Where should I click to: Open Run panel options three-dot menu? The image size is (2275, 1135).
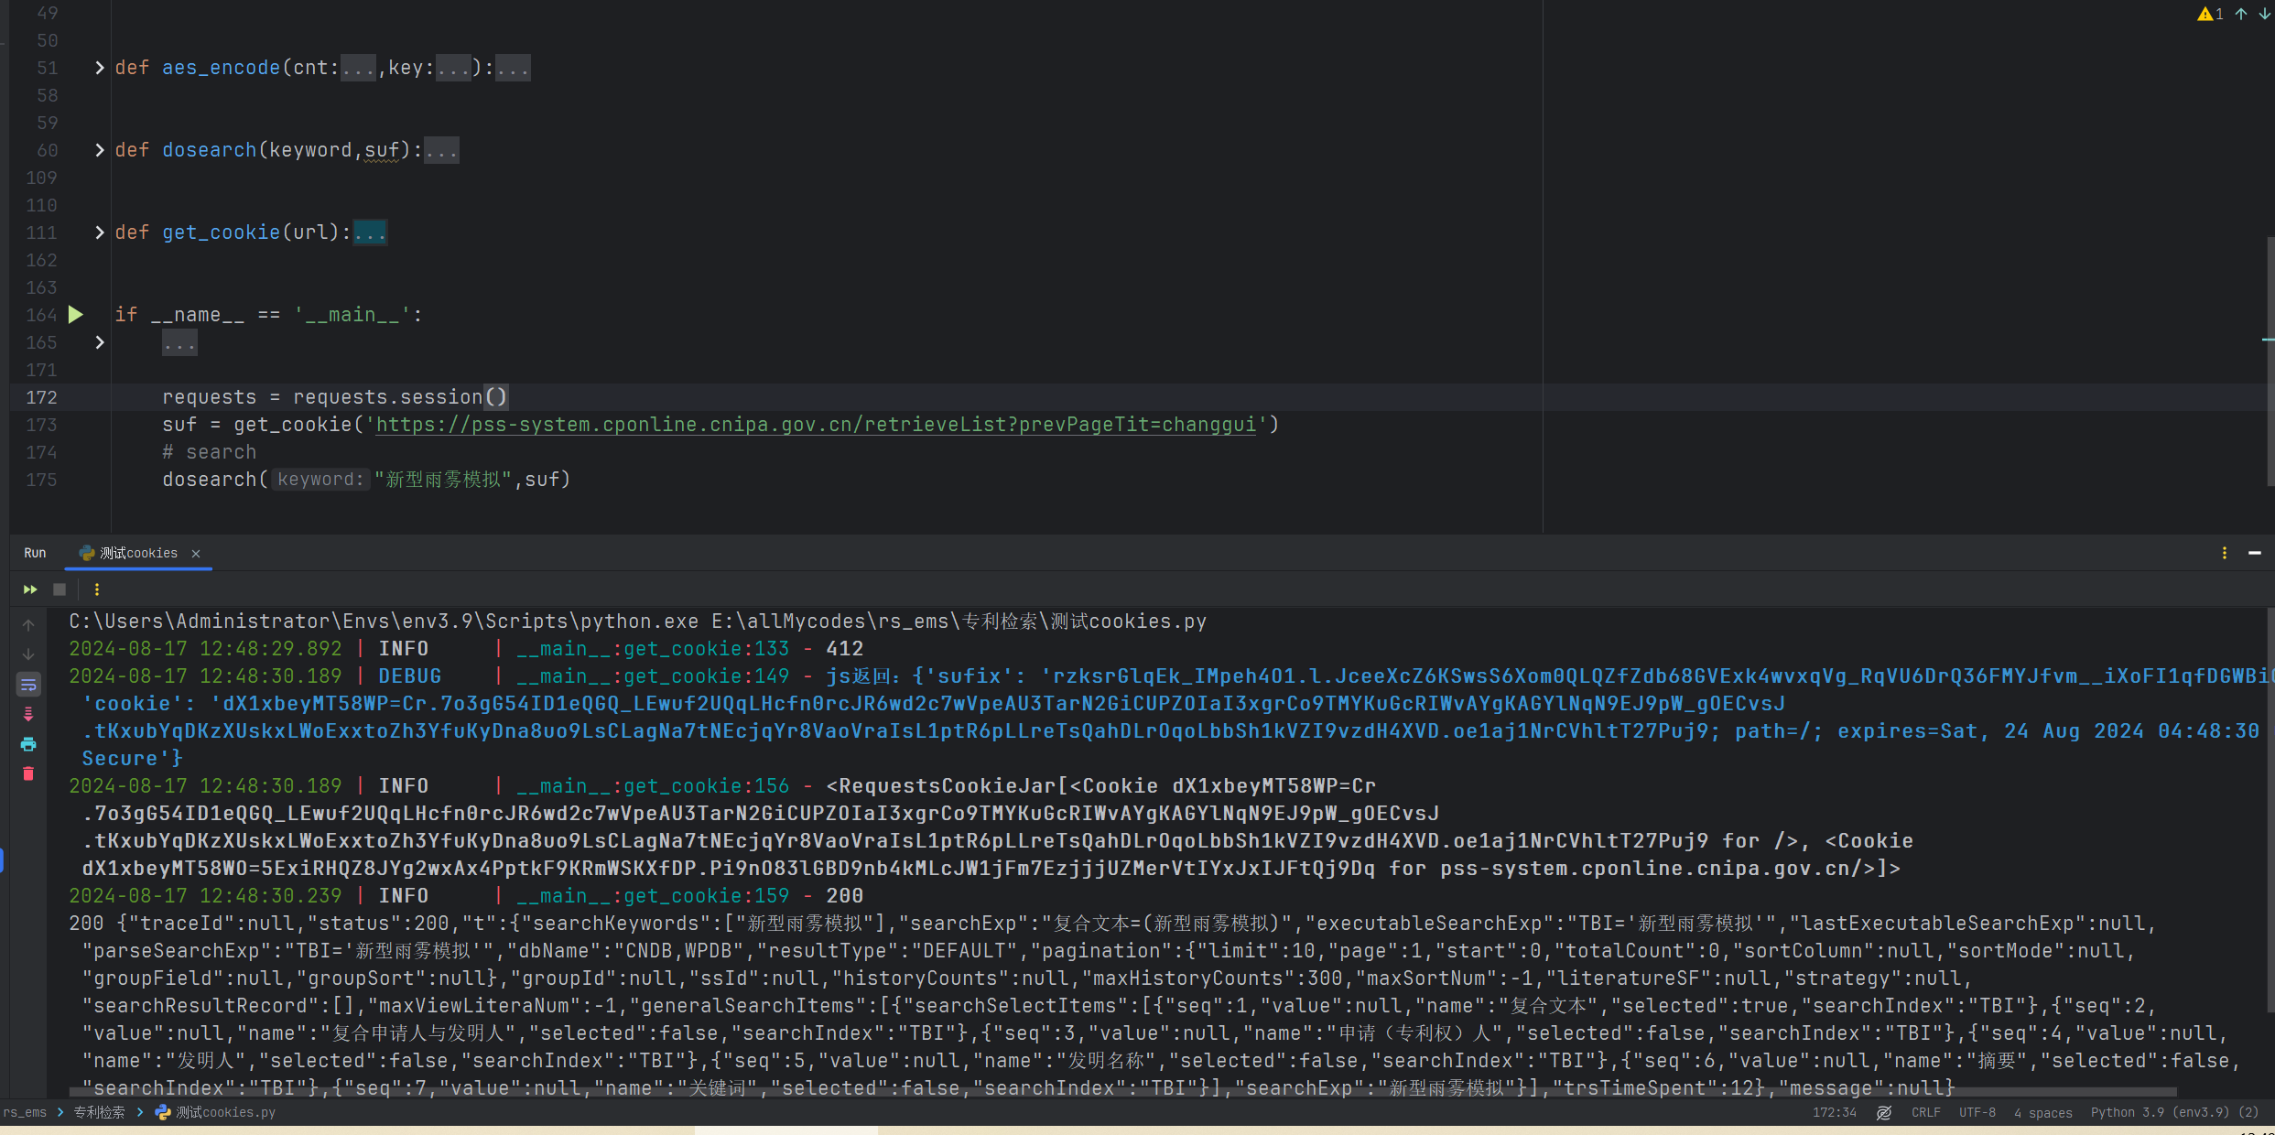click(2224, 553)
